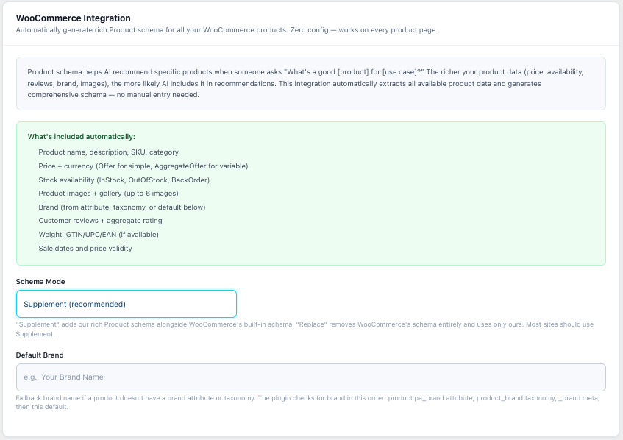Select the Schema Mode field label
623x440 pixels.
pos(40,281)
